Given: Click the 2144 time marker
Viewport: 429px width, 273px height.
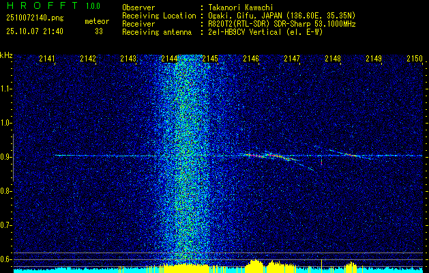Looking at the screenshot, I should click(x=169, y=59).
